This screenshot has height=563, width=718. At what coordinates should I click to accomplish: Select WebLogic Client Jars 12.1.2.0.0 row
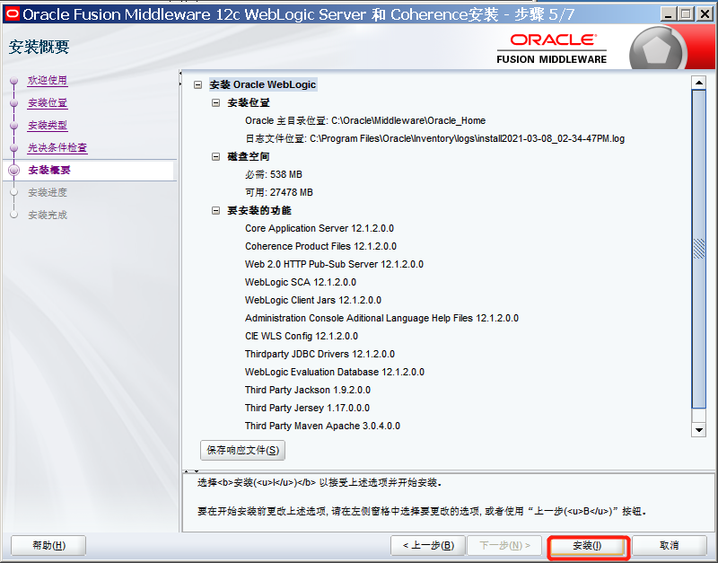tap(313, 300)
